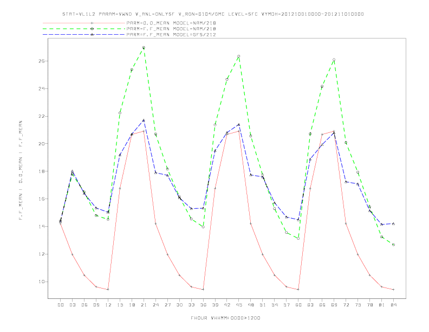Click x-axis tick label 57
429x332 pixels.
(x=287, y=305)
